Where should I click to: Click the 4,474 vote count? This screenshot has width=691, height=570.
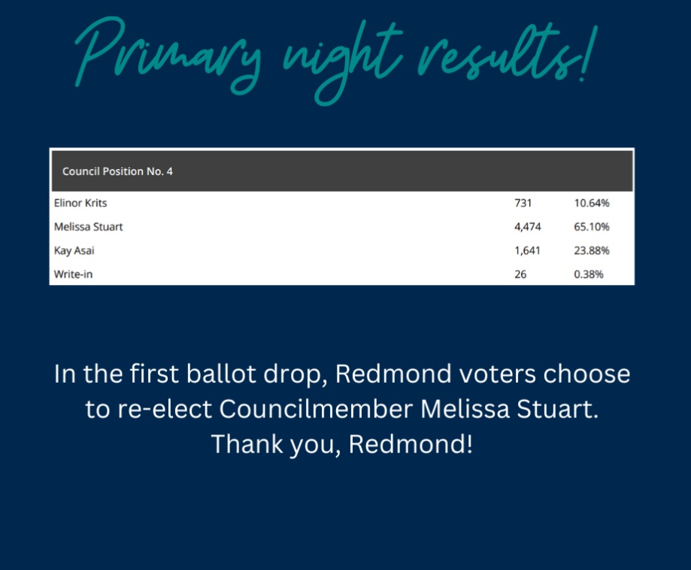[x=528, y=227]
